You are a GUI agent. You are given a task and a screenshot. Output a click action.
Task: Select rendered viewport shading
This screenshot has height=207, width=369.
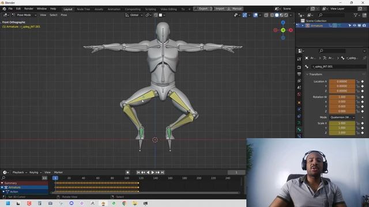point(286,15)
